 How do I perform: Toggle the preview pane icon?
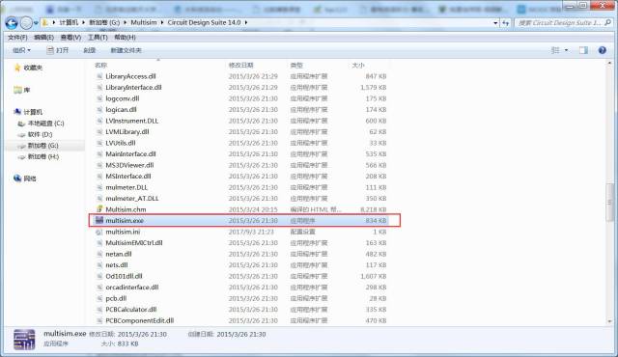pyautogui.click(x=583, y=50)
